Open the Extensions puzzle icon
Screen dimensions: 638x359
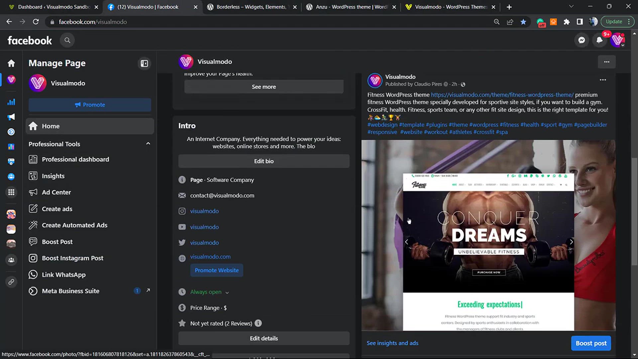567,22
